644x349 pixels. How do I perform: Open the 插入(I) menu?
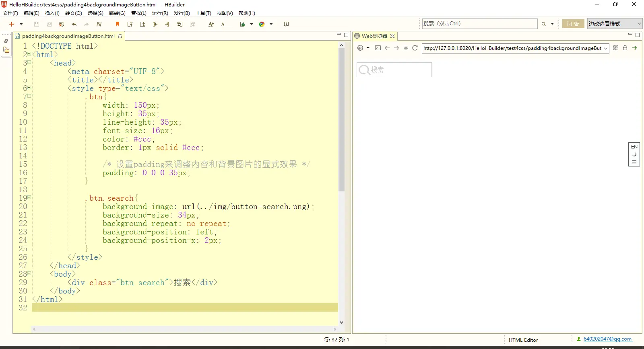click(x=52, y=13)
